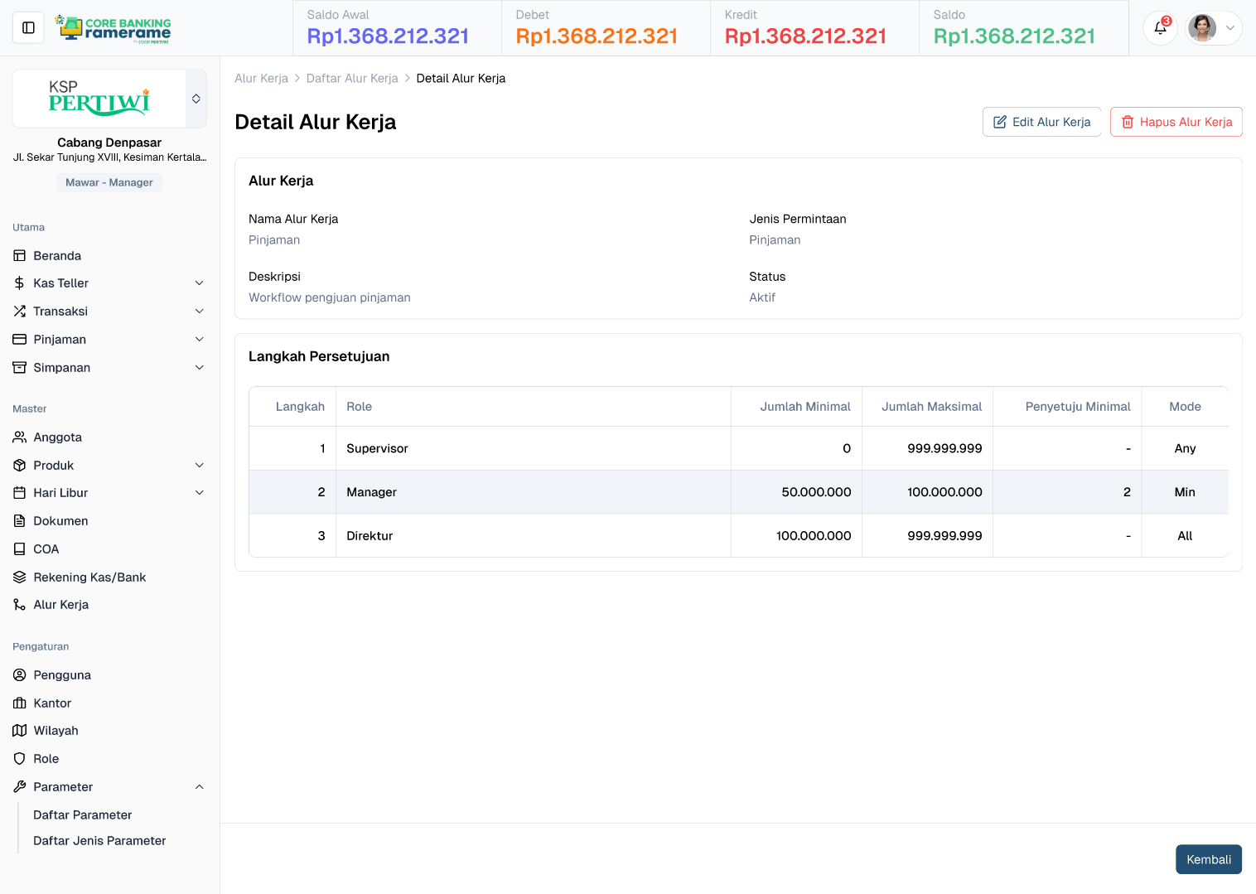The image size is (1256, 894).
Task: Go to Alur Kerja in the sidebar
Action: tap(61, 605)
